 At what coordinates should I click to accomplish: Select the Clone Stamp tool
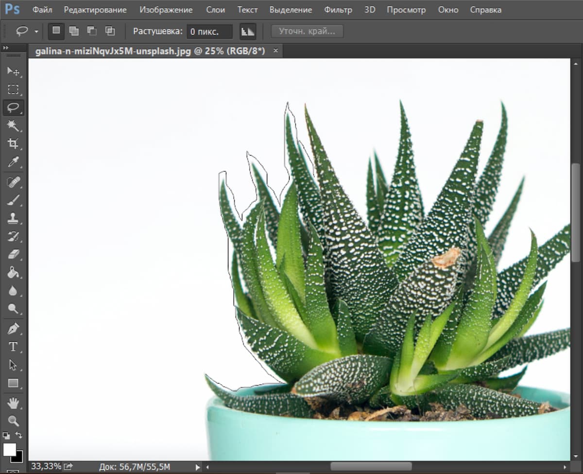click(x=13, y=218)
